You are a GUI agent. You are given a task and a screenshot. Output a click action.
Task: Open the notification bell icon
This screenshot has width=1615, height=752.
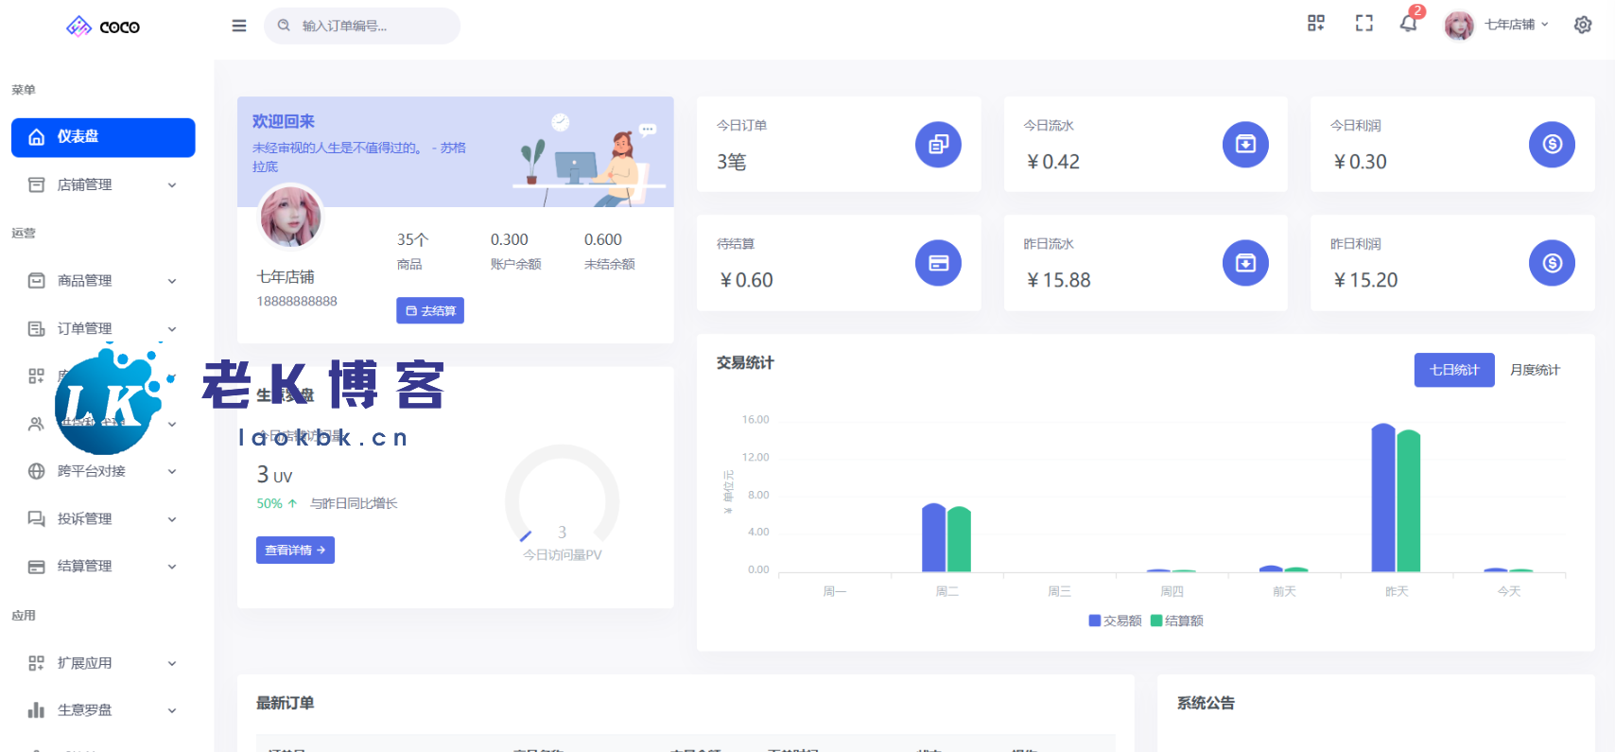click(x=1408, y=24)
